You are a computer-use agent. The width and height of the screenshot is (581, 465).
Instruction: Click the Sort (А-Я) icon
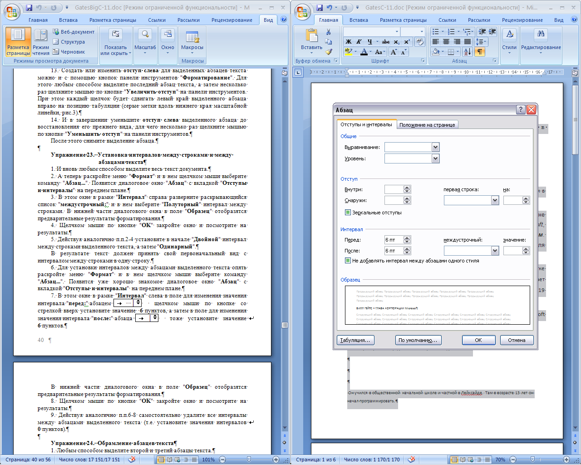point(467,52)
